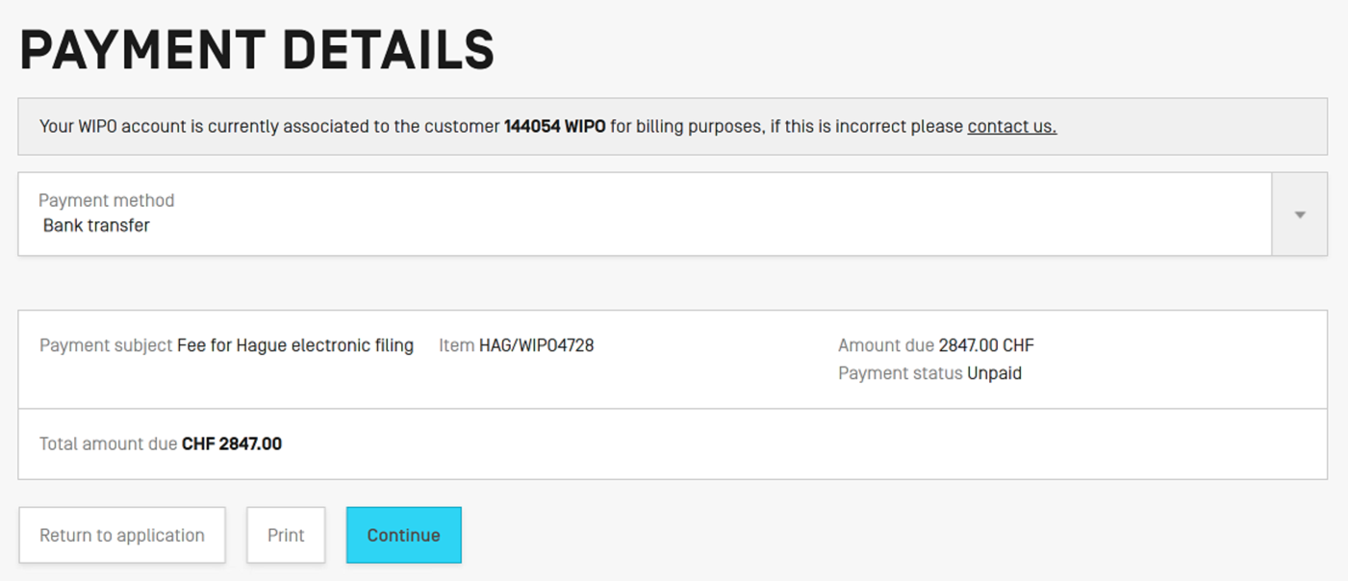Click the Amount due label
This screenshot has height=581, width=1348.
click(885, 345)
